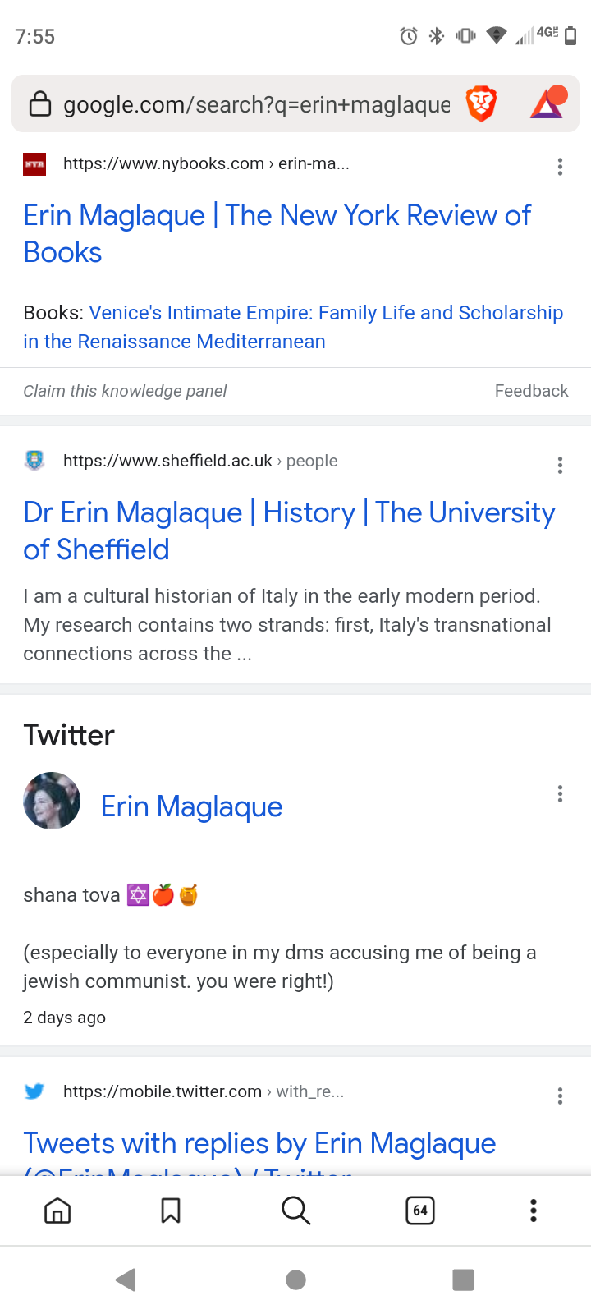Click Claim this knowledge panel
The height and width of the screenshot is (1314, 591).
click(125, 391)
